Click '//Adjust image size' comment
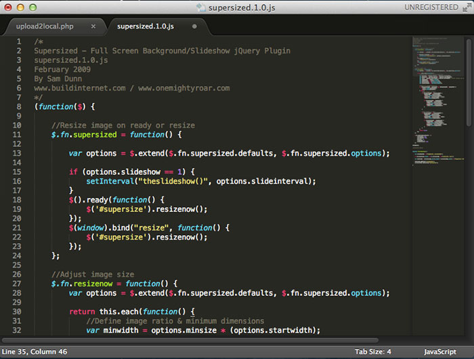 (x=93, y=274)
